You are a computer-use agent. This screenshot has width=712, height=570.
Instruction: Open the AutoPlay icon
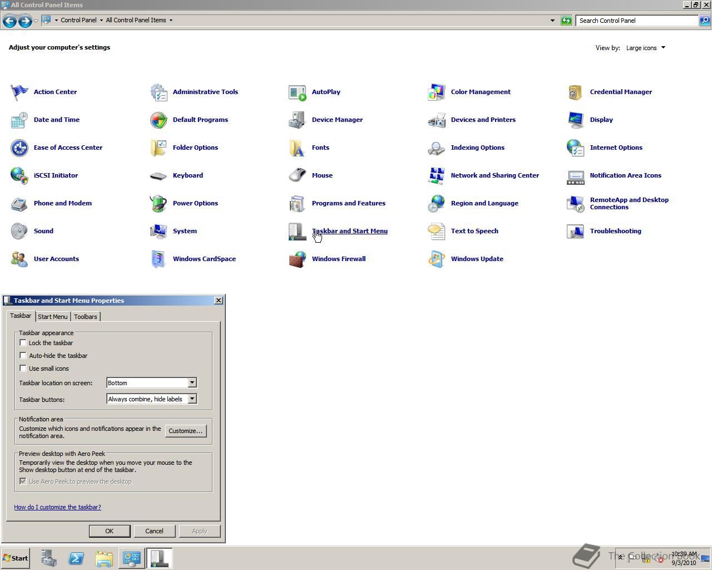pyautogui.click(x=298, y=92)
